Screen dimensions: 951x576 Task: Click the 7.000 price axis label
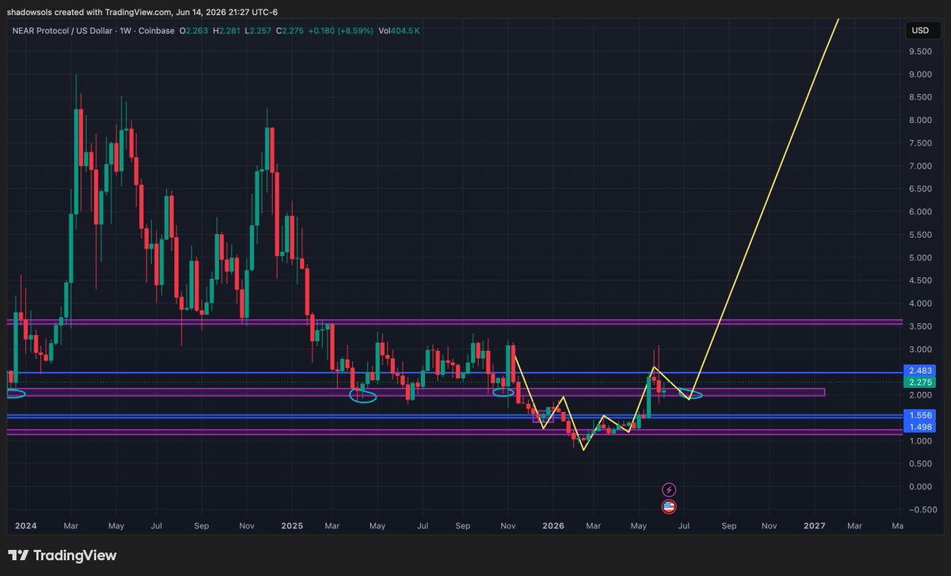[x=920, y=166]
